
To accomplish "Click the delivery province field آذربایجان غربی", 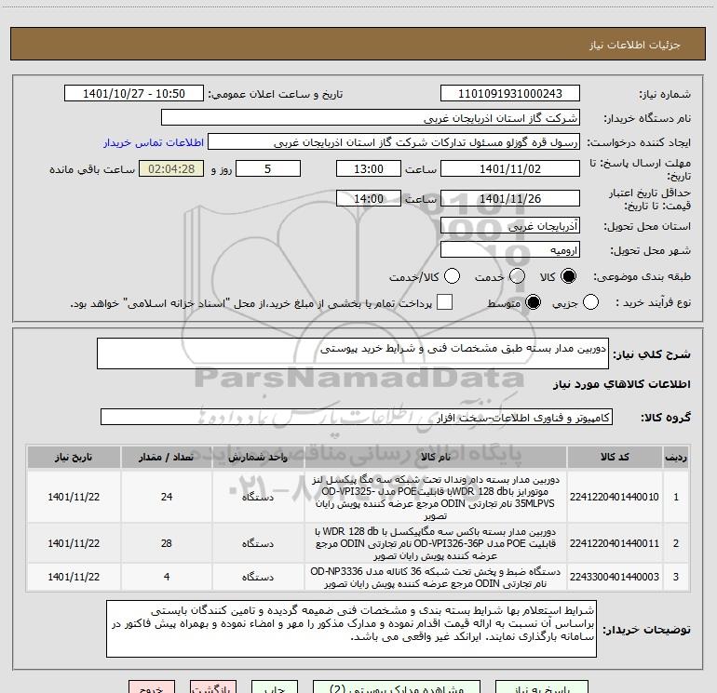I will point(510,226).
